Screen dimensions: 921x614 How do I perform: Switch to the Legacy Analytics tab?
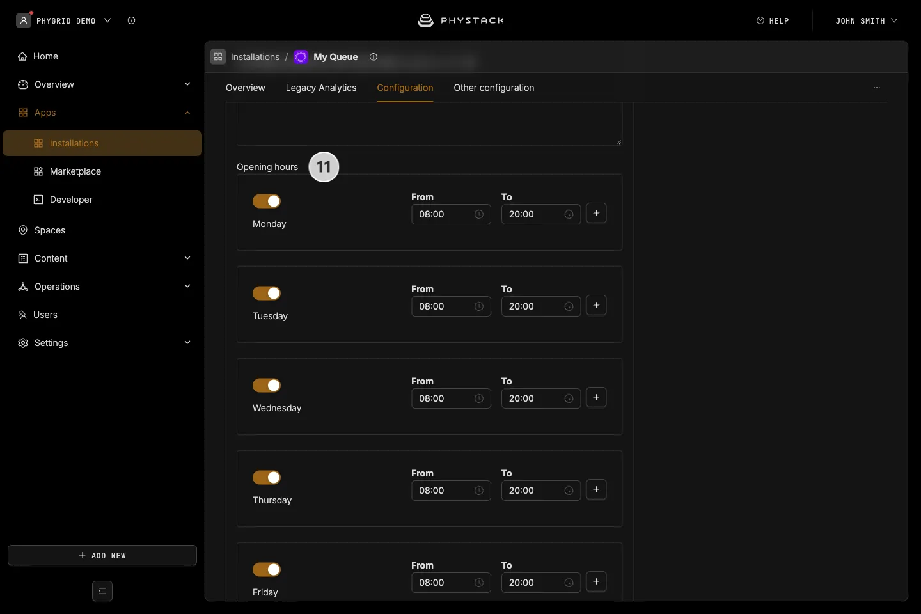coord(321,88)
